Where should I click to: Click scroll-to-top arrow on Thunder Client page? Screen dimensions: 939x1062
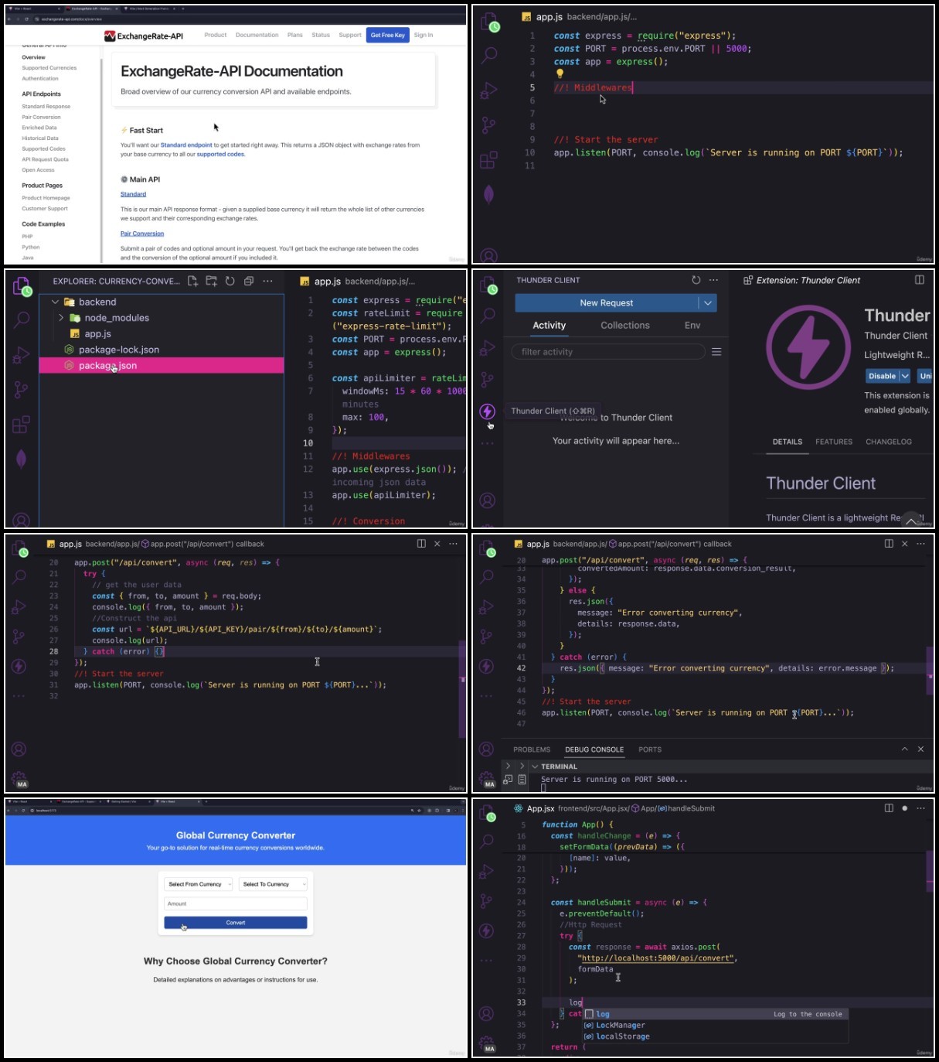coord(911,521)
